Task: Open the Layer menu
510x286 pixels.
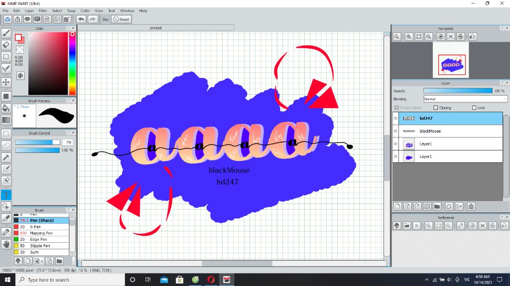Action: 29,11
